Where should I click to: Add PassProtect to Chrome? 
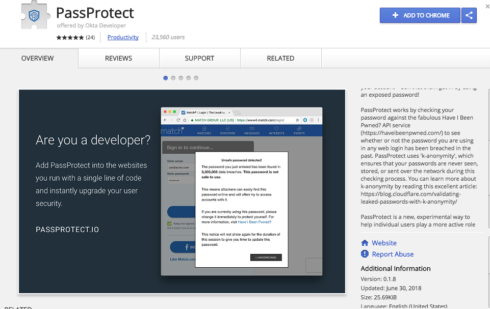coord(420,15)
